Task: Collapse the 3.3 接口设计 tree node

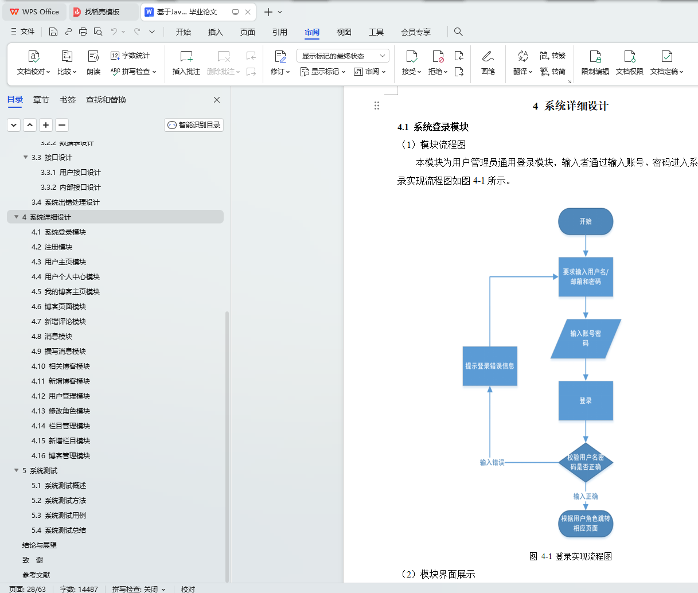Action: [x=25, y=157]
